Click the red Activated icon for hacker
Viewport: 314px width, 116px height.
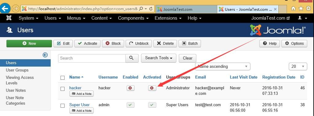(152, 88)
